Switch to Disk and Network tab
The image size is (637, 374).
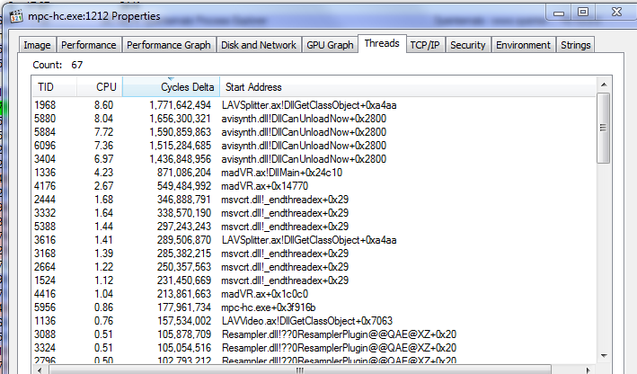[x=259, y=45]
